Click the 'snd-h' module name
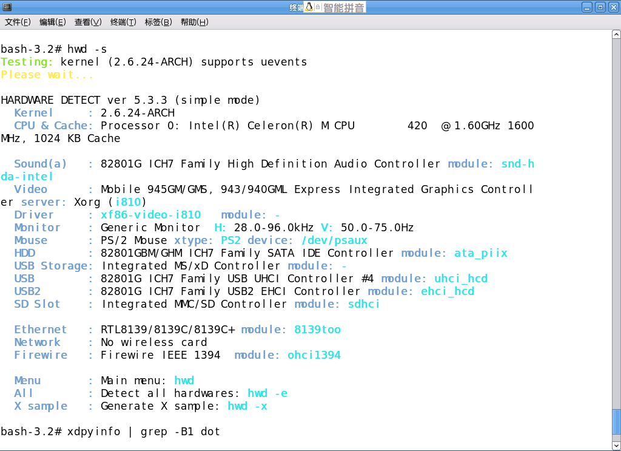This screenshot has width=621, height=451. pos(518,164)
